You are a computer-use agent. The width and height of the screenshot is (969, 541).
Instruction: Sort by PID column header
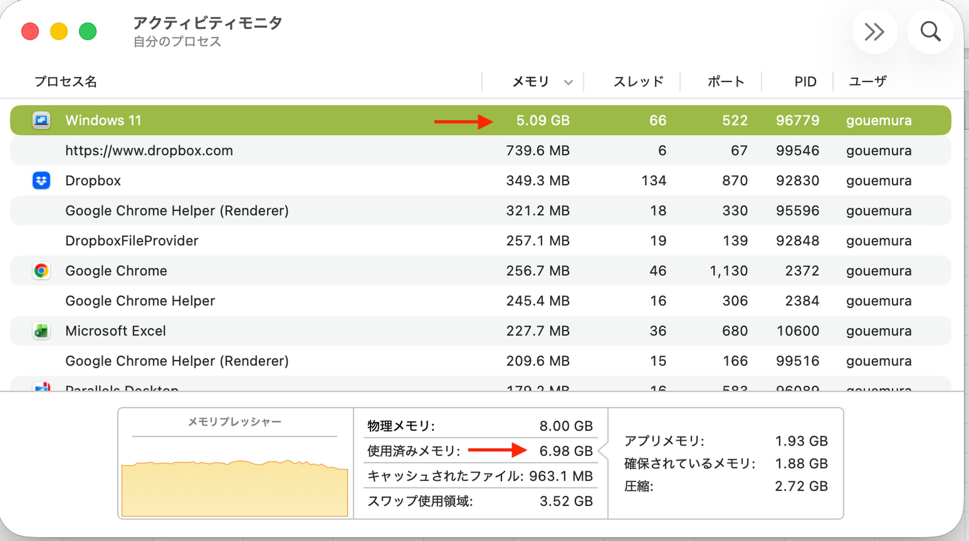click(x=805, y=81)
